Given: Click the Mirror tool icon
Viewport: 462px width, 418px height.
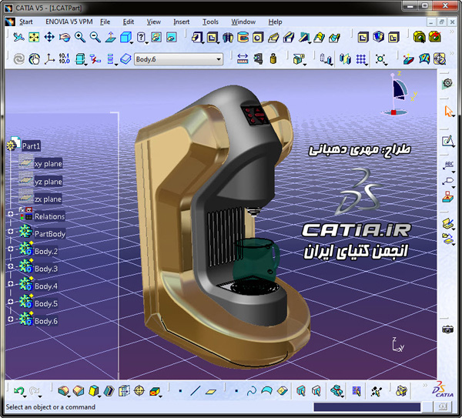Looking at the screenshot, I should point(345,59).
